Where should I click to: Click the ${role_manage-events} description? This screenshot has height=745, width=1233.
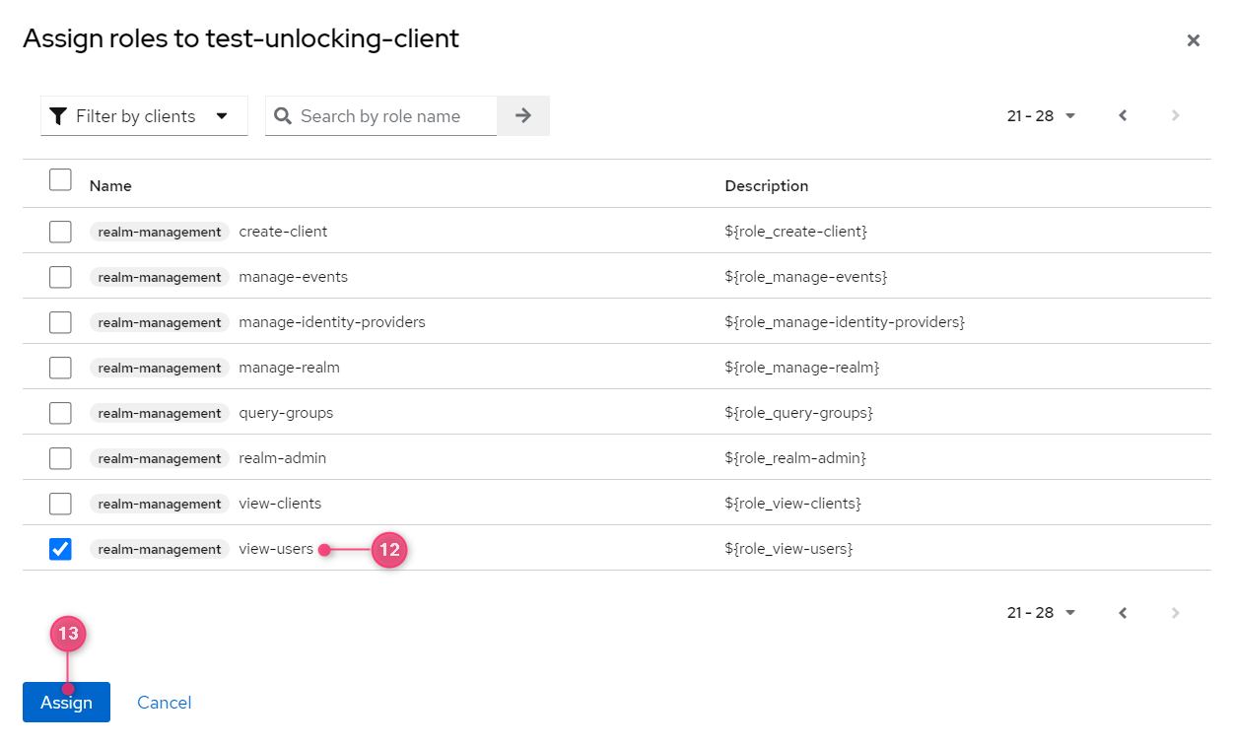point(806,277)
